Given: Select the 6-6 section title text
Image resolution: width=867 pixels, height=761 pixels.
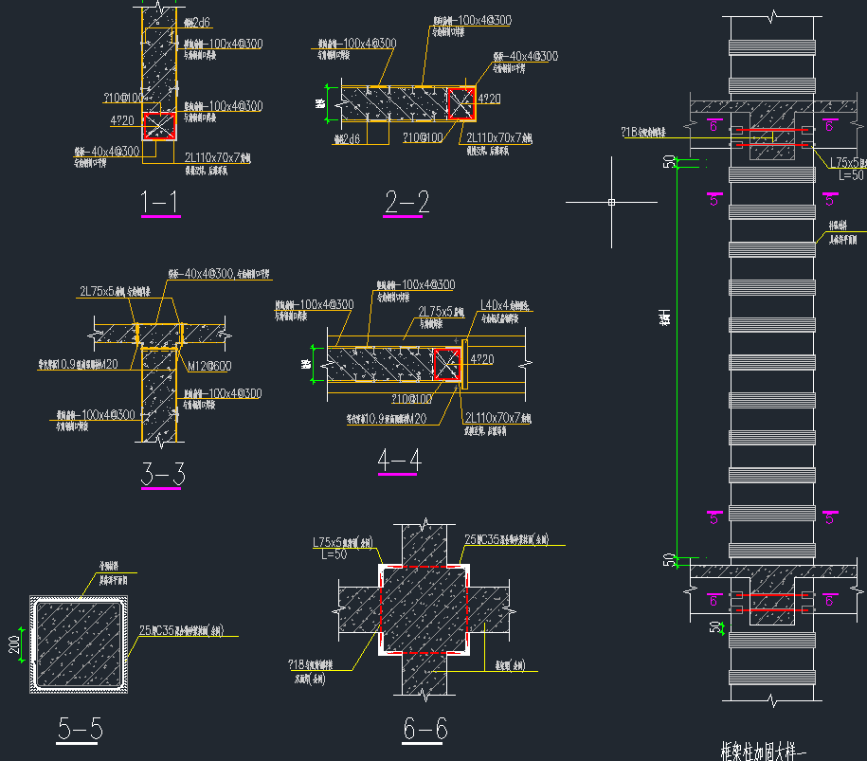Looking at the screenshot, I should click(x=424, y=729).
